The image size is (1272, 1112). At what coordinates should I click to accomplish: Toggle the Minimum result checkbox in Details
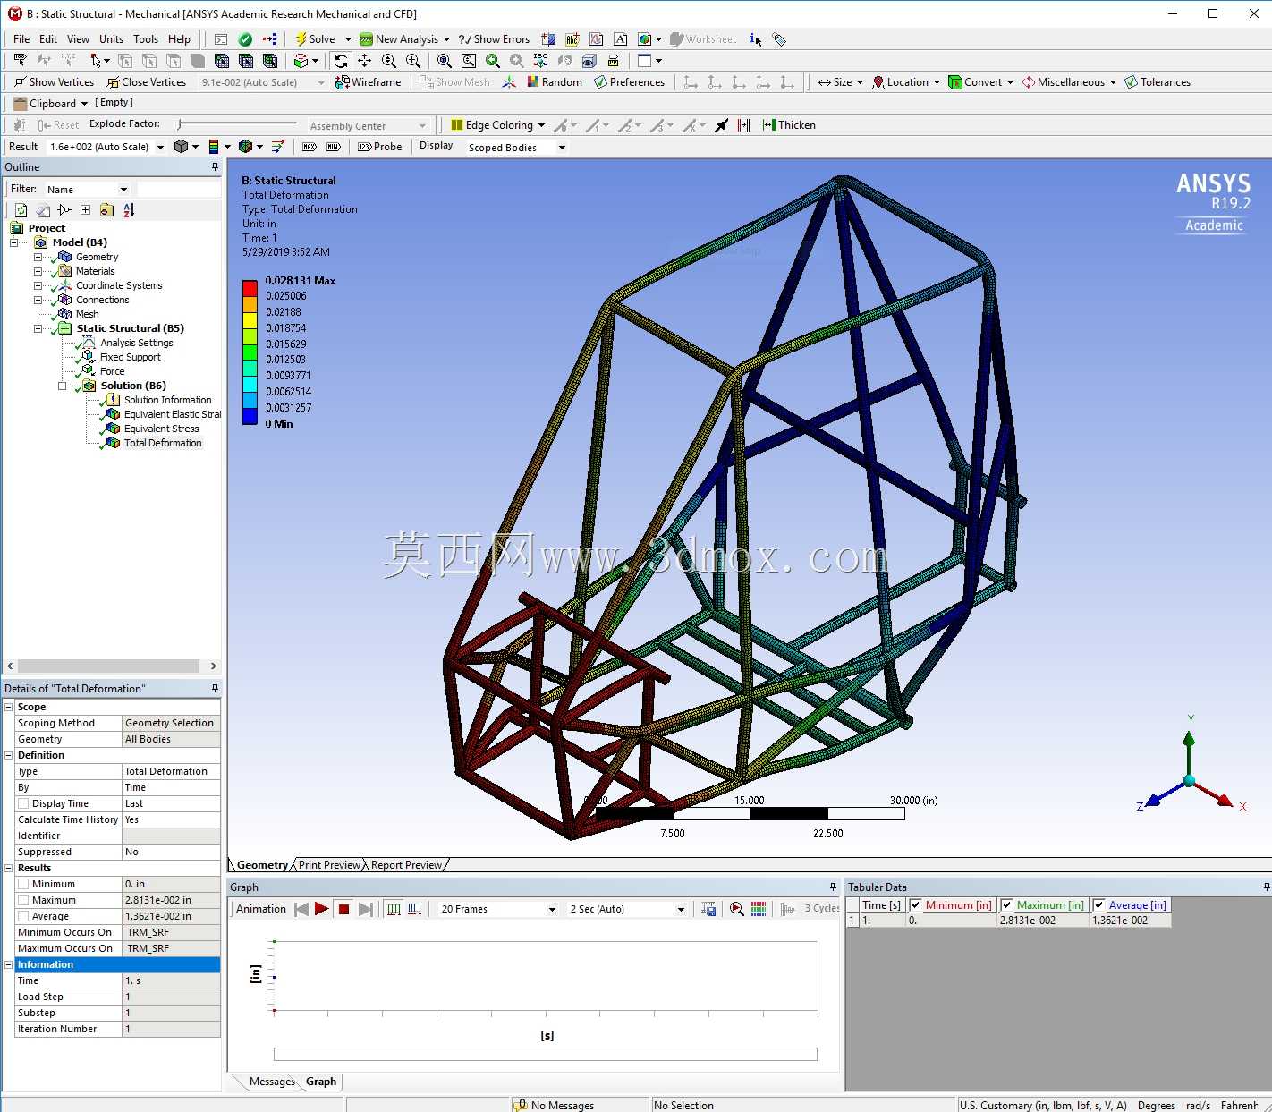coord(23,884)
